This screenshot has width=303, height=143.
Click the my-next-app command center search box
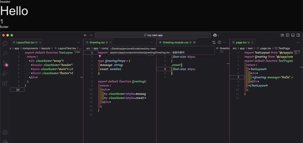pyautogui.click(x=153, y=35)
